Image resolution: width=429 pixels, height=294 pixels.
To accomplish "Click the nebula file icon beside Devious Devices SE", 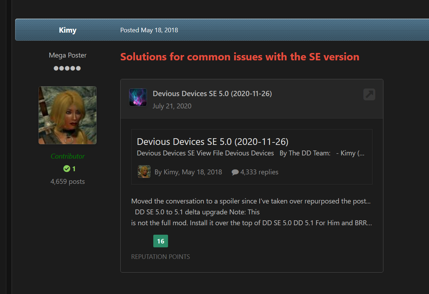I will pos(138,97).
